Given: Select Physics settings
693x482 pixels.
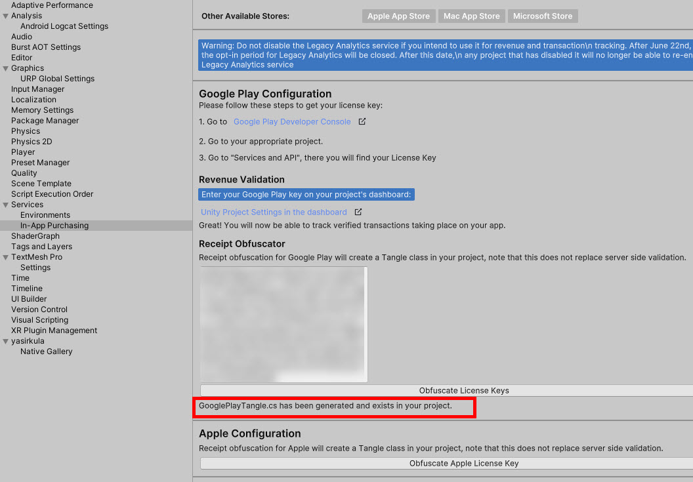Looking at the screenshot, I should point(26,131).
